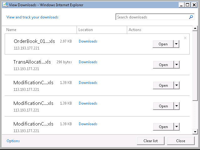Expand dropdown for second ModificationC file
The image size is (200, 150).
tap(176, 106)
